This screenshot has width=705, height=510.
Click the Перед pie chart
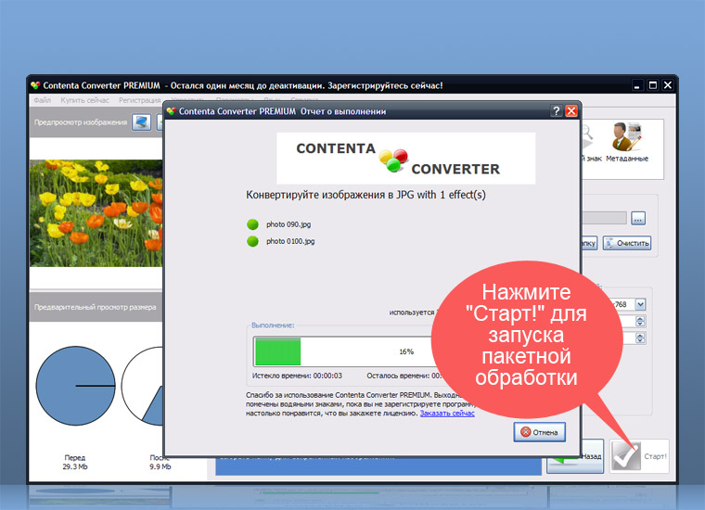(75, 386)
